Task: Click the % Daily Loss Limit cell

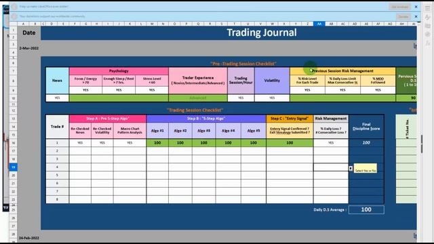Action: tap(342, 81)
